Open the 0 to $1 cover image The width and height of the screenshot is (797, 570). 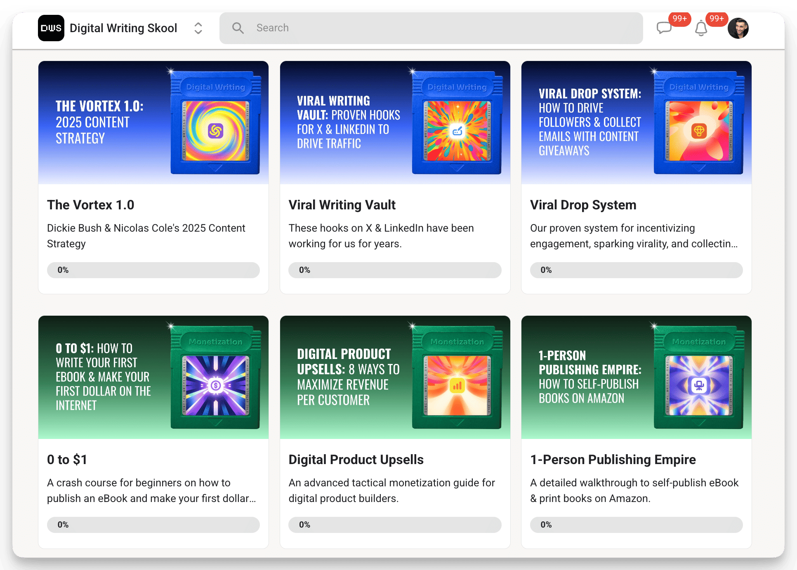pos(153,377)
